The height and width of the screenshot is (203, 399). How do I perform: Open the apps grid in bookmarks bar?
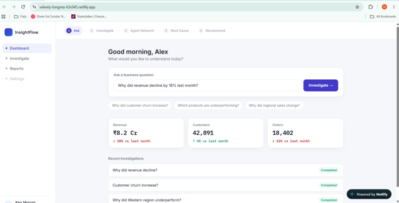tap(3, 16)
